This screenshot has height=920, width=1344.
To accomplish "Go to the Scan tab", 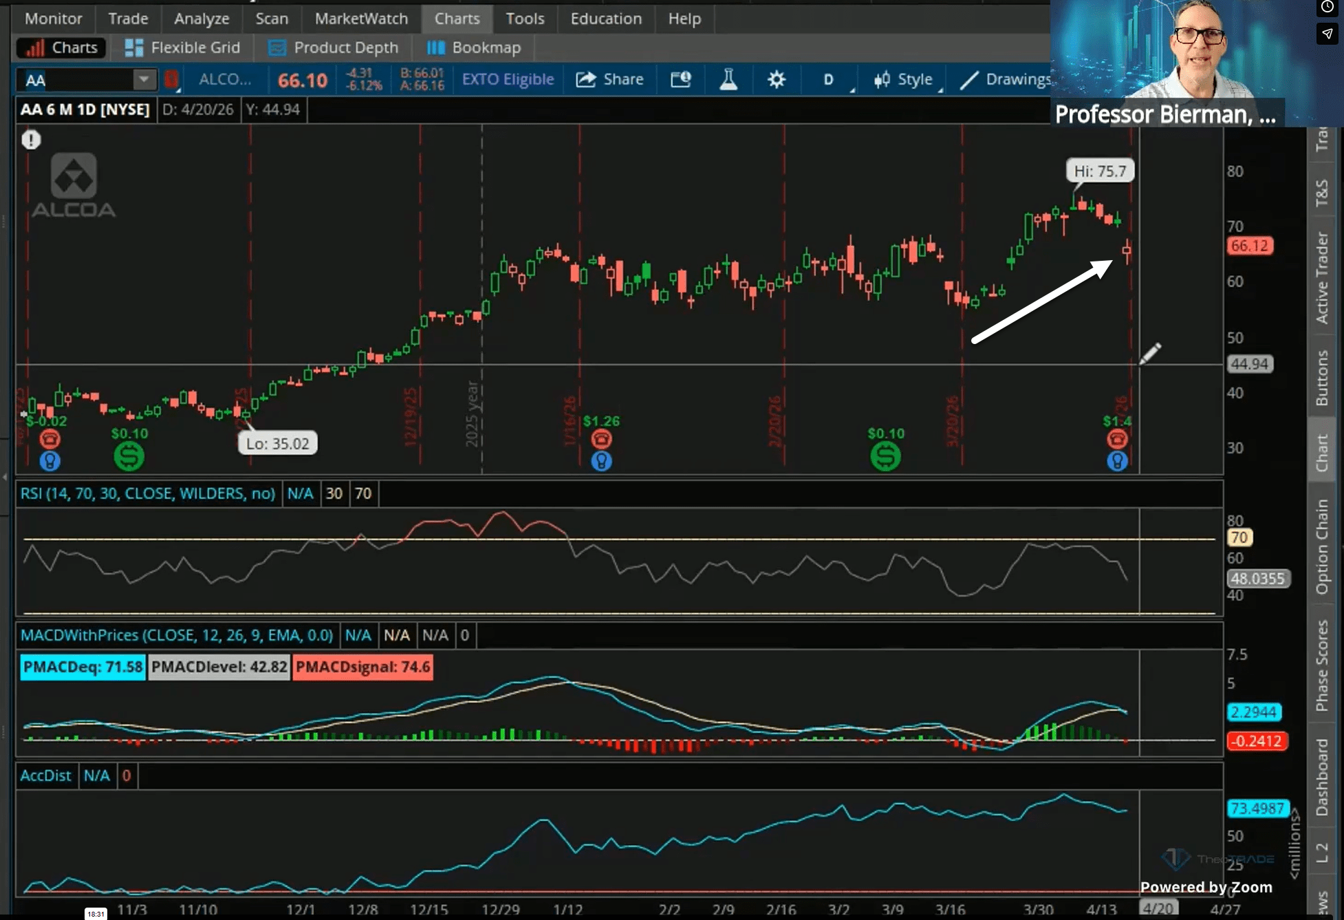I will pos(272,19).
